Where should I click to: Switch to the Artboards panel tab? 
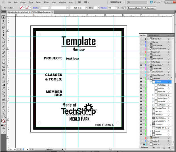(154, 35)
